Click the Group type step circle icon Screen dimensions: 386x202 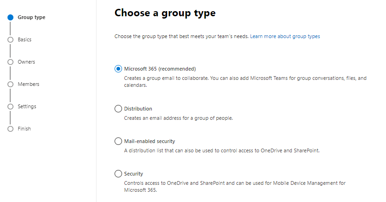click(10, 18)
